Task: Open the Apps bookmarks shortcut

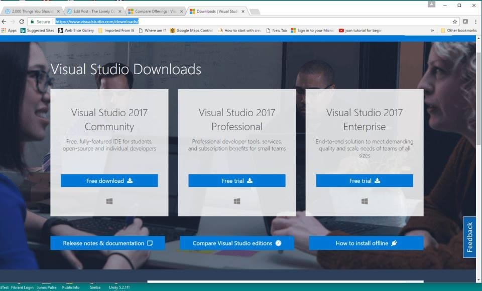Action: coord(9,31)
